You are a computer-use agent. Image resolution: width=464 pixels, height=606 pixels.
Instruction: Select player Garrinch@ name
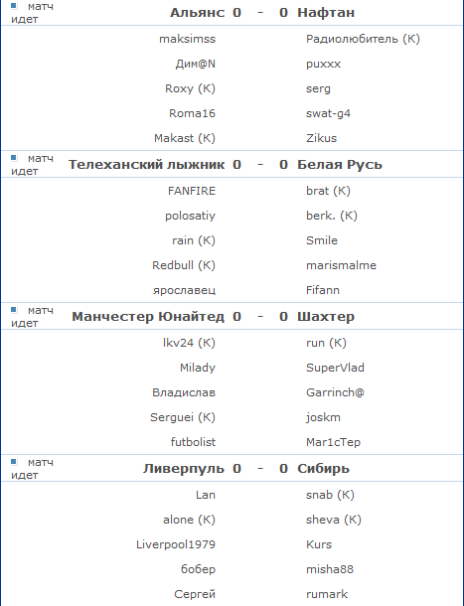(x=335, y=392)
